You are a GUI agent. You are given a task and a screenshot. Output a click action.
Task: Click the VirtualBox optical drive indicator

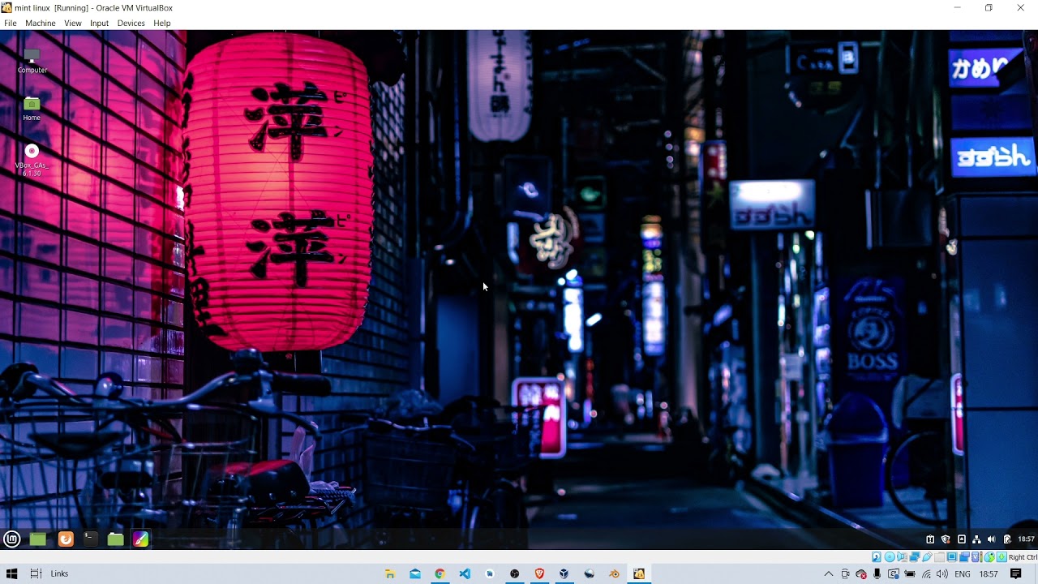(x=890, y=557)
